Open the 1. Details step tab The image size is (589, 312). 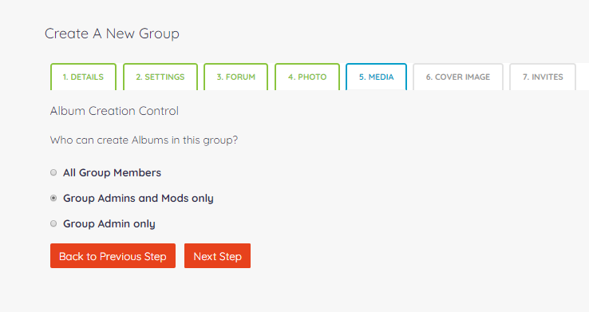pyautogui.click(x=83, y=77)
